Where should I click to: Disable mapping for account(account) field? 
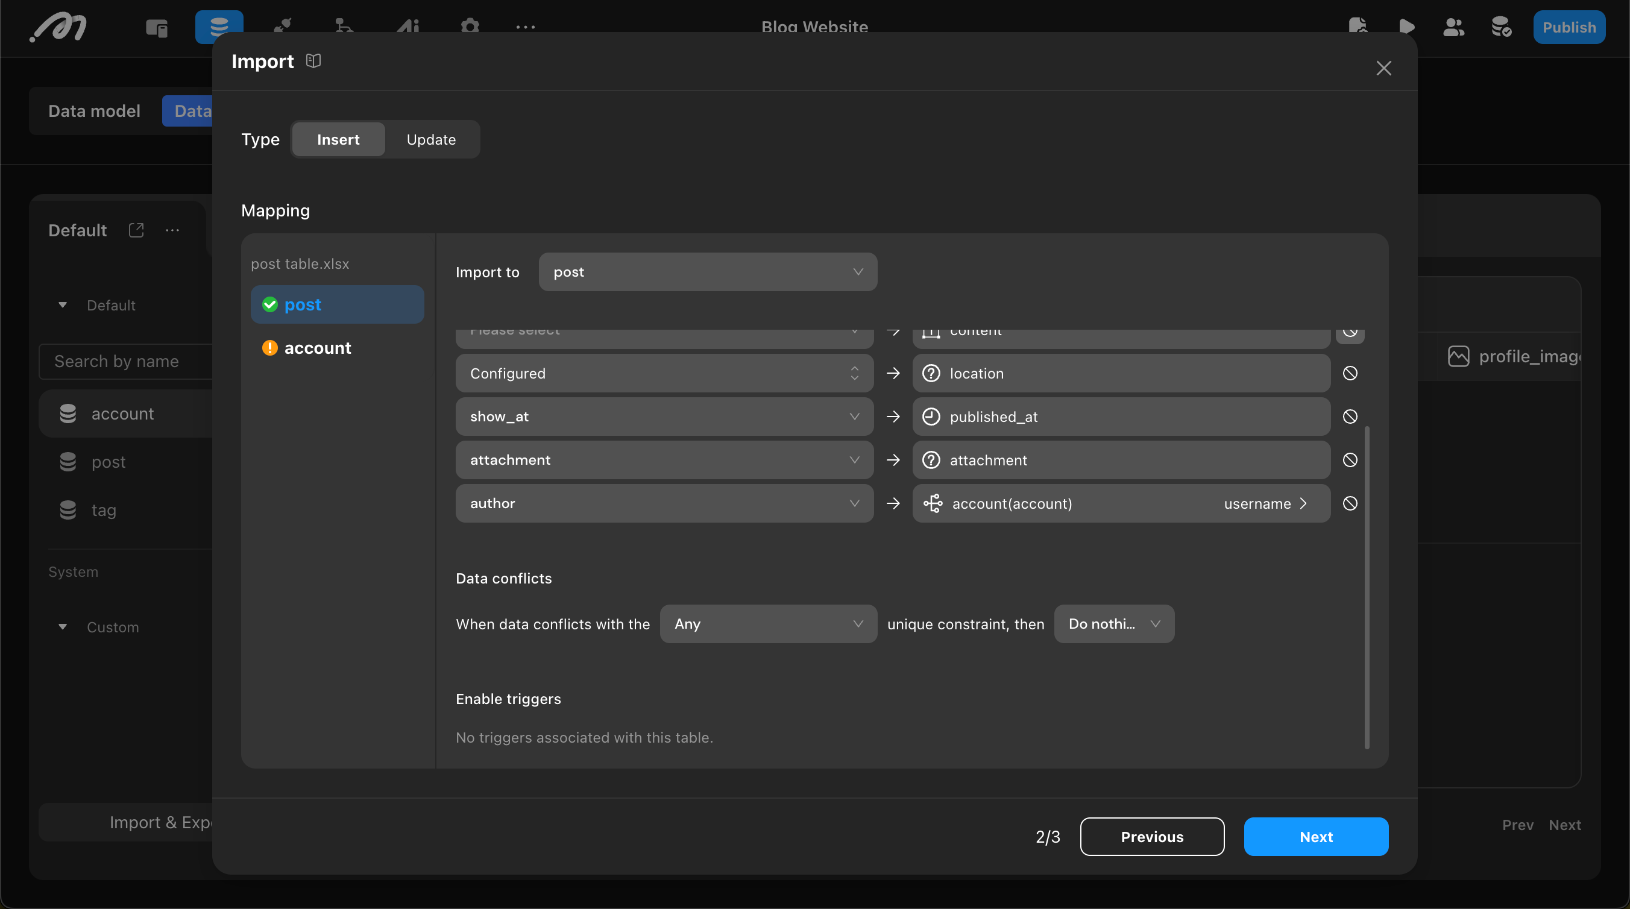[x=1350, y=503]
